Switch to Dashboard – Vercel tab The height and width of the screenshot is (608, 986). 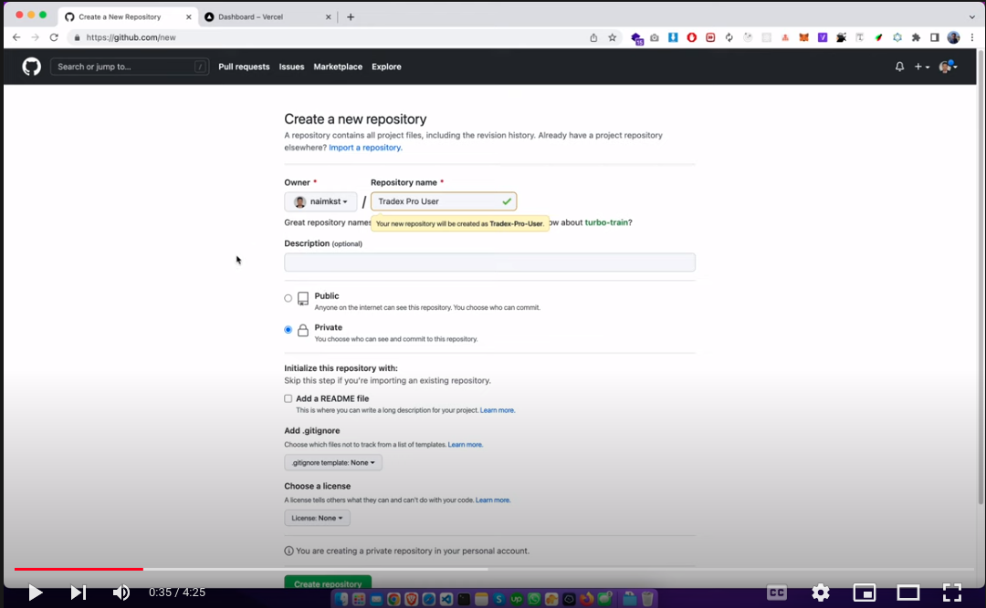point(263,16)
